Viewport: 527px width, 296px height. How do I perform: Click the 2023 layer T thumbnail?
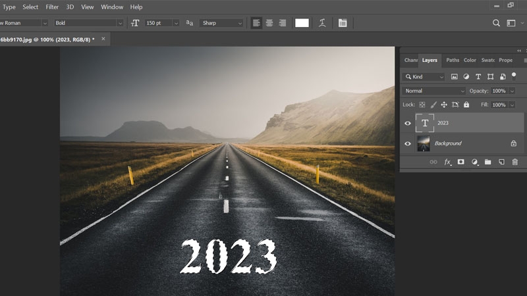coord(425,123)
